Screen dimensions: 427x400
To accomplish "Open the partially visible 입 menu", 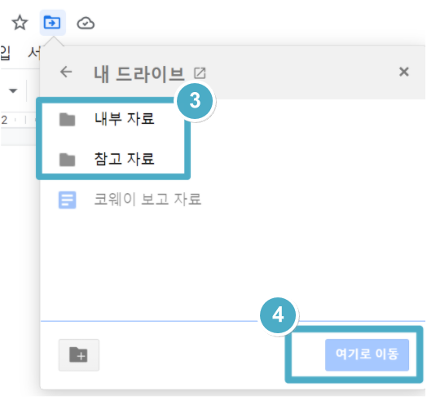I will point(5,53).
